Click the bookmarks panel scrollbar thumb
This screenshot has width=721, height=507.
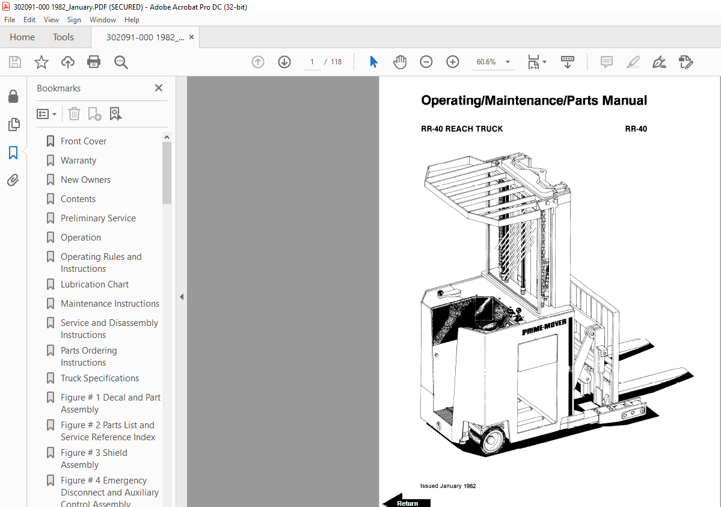tap(167, 173)
